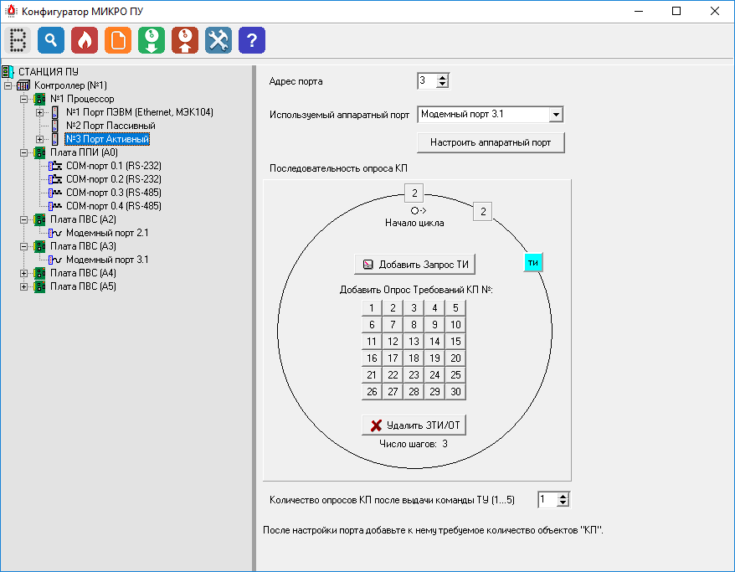The width and height of the screenshot is (735, 572).
Task: Add KP number 13 from the grid
Action: 414,341
